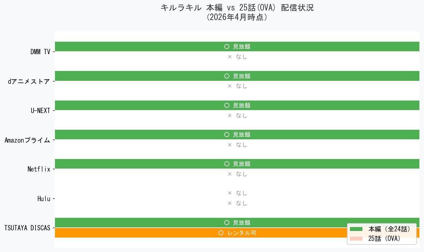
Task: Click the × なし text under DMM TV
Action: (237, 57)
